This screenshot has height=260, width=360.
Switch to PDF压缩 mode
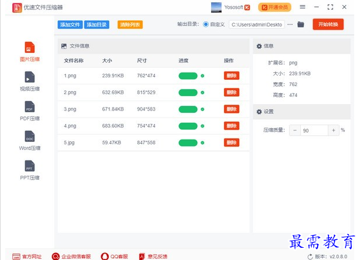[x=29, y=111]
